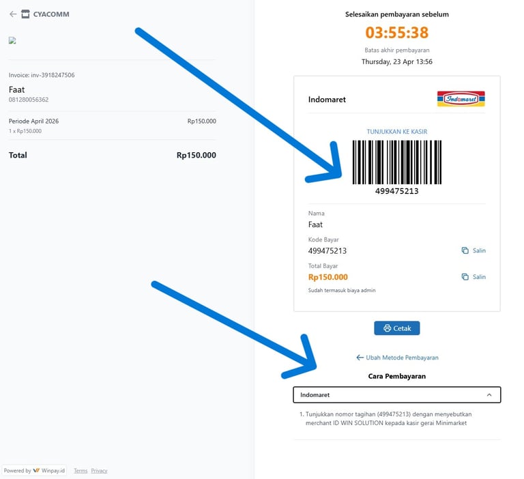Click the payment barcode image
The width and height of the screenshot is (524, 479).
(396, 162)
